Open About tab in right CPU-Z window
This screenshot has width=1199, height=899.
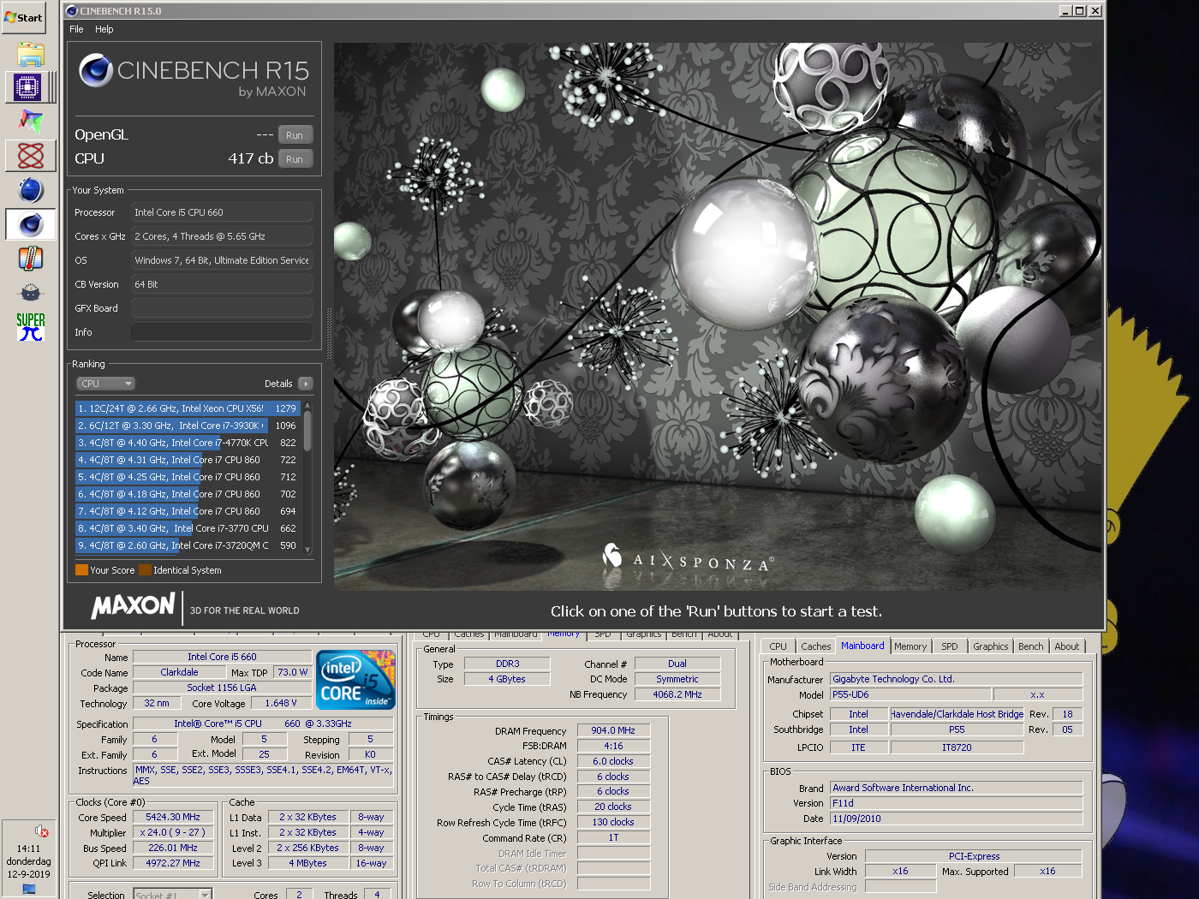[x=1067, y=646]
